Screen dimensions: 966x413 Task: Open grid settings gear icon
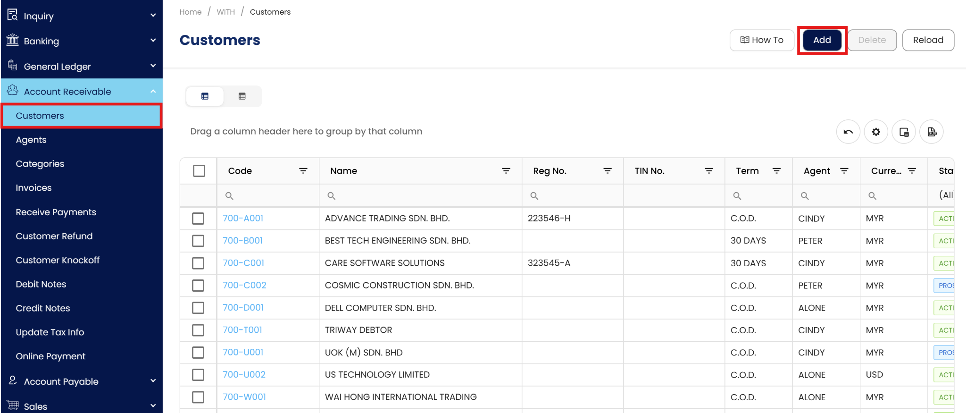click(x=875, y=132)
